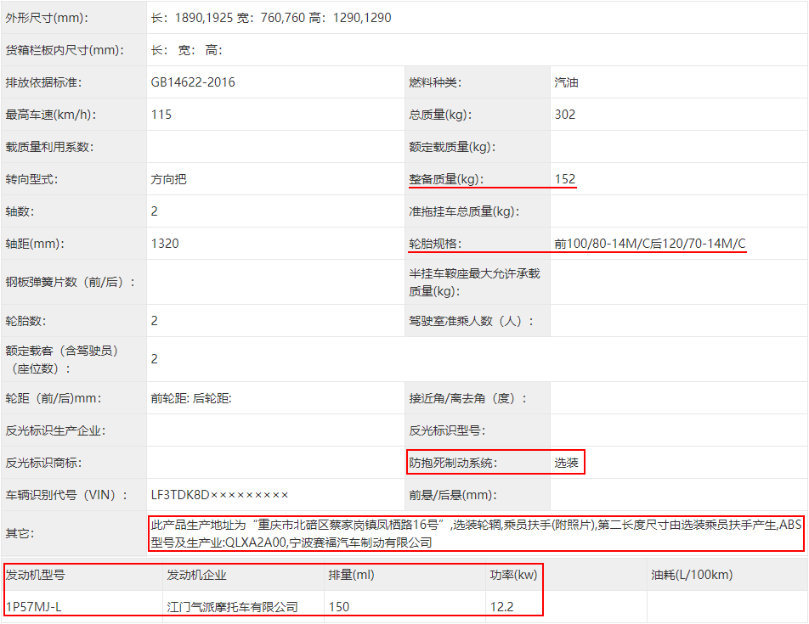Click the 油耗(L/100km) column header

pos(692,575)
